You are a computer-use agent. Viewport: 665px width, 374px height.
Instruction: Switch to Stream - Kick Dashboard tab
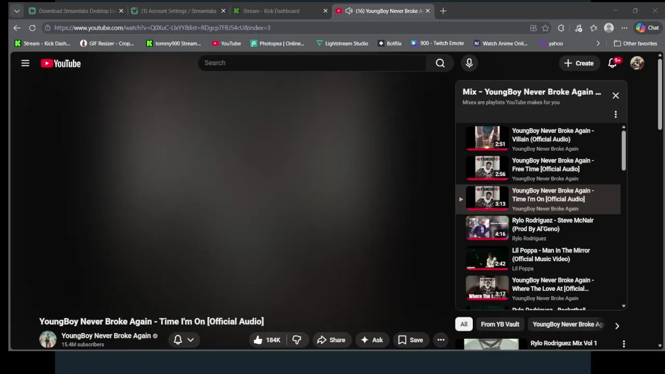coord(281,11)
